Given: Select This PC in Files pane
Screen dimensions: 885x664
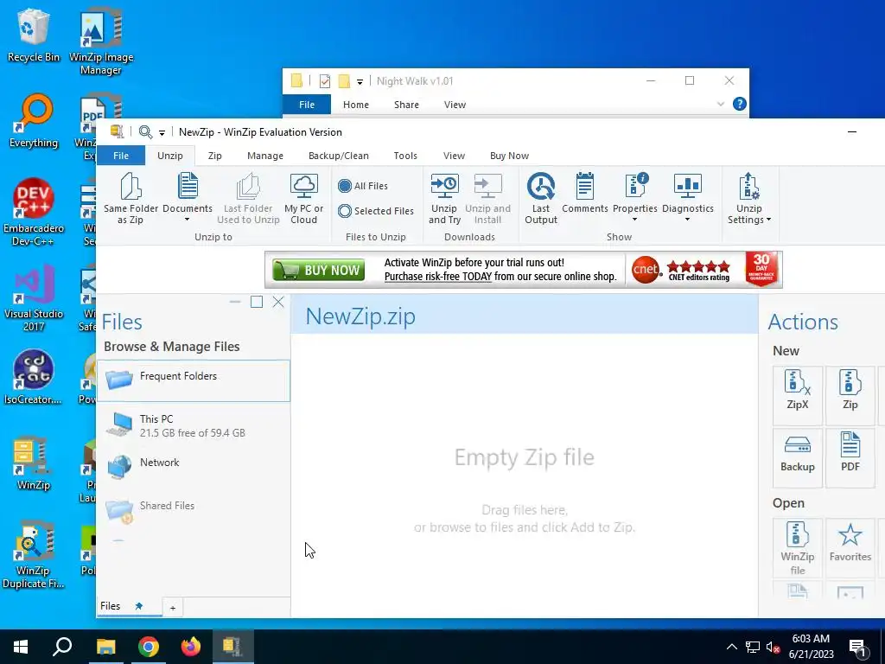Looking at the screenshot, I should [194, 425].
